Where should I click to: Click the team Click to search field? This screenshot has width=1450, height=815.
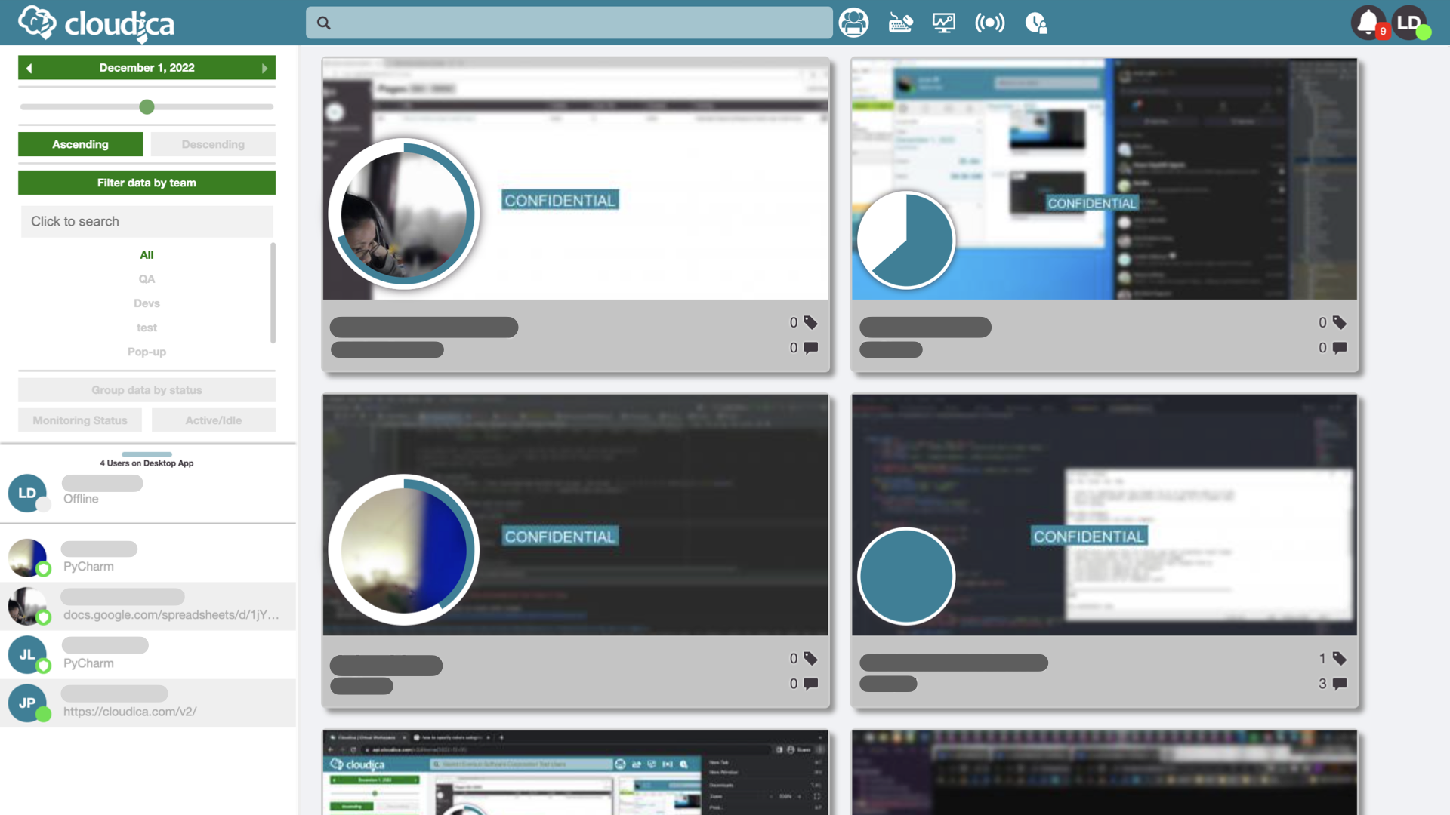pyautogui.click(x=147, y=222)
